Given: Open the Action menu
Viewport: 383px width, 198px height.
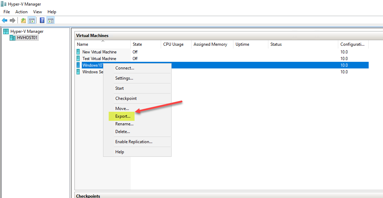Looking at the screenshot, I should [x=22, y=12].
